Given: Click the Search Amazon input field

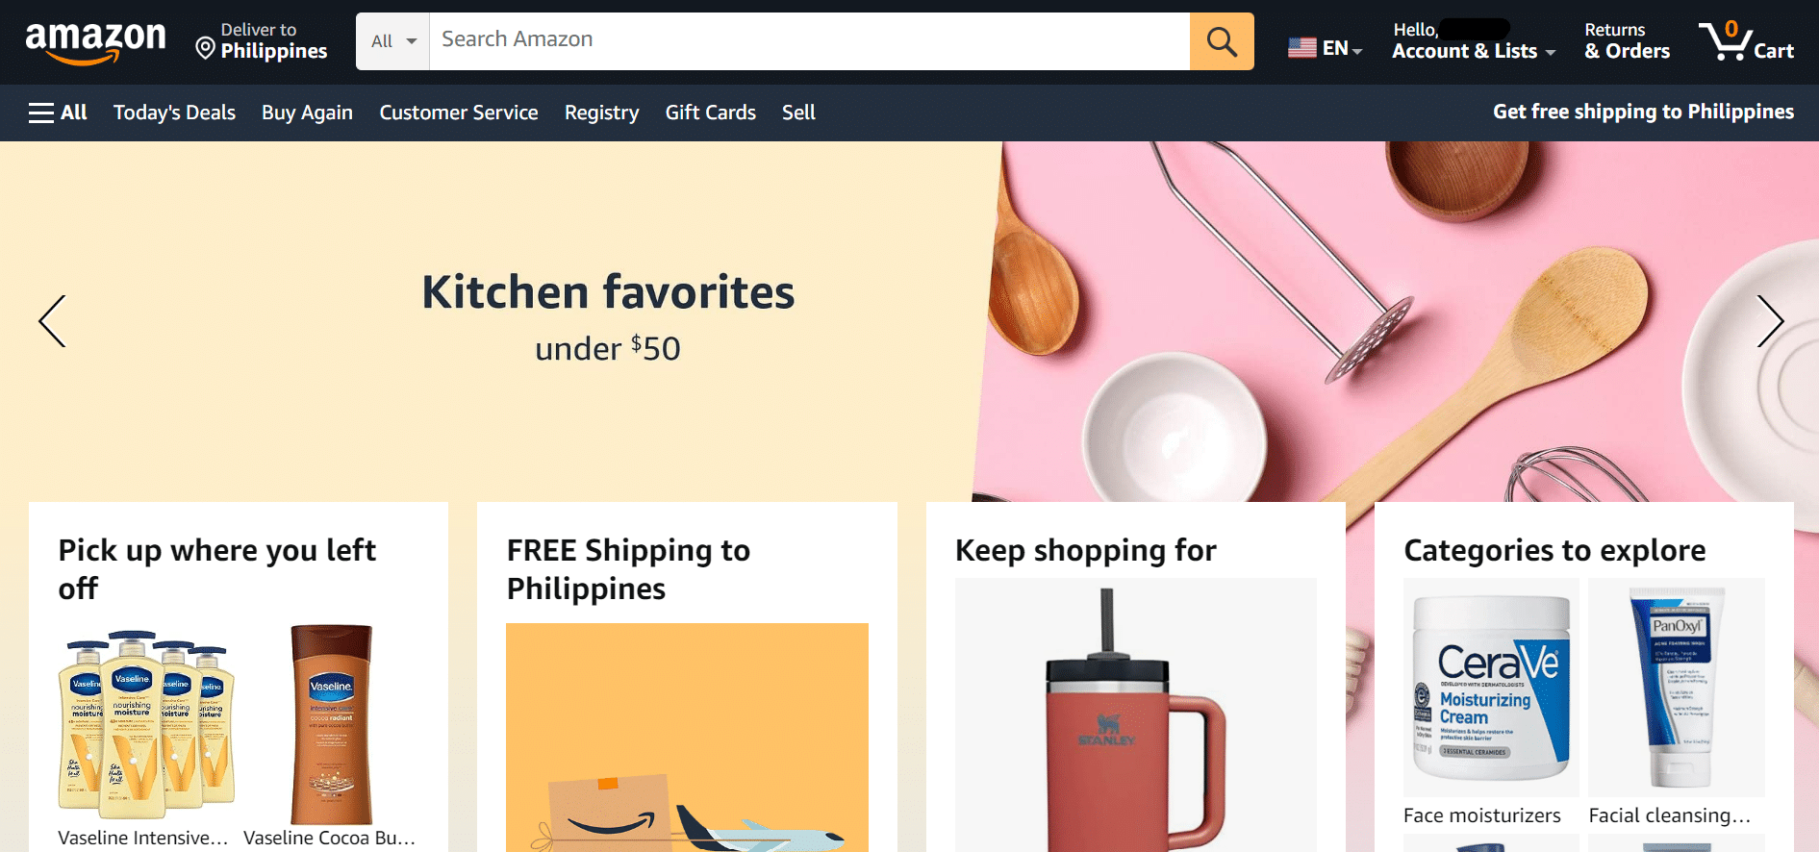Looking at the screenshot, I should [x=809, y=41].
